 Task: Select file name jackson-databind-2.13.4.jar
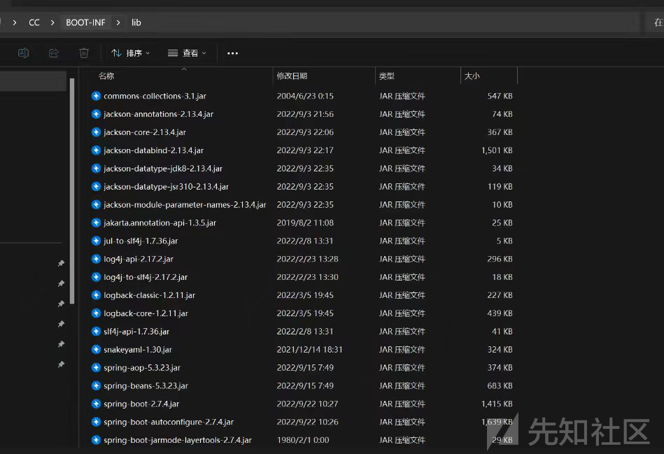[154, 150]
